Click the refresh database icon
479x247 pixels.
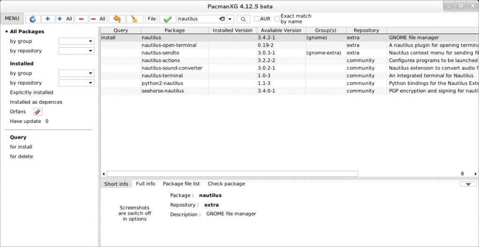point(33,19)
